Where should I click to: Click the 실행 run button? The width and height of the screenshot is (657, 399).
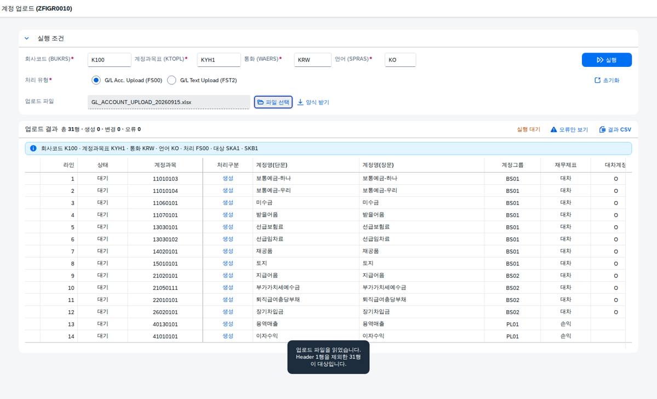[606, 60]
